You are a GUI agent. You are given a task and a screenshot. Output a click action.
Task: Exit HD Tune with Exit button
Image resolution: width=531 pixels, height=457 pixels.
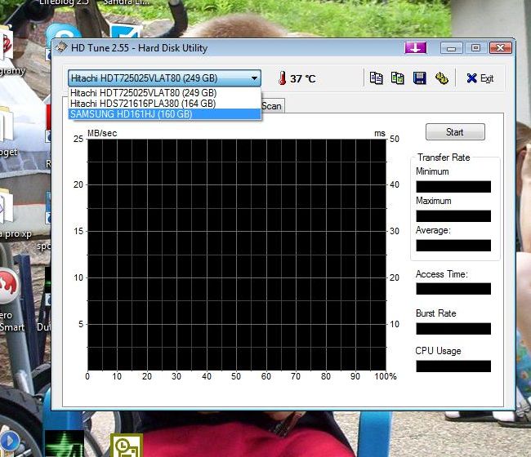[x=480, y=78]
